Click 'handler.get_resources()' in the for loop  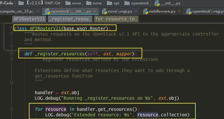pos(107,109)
